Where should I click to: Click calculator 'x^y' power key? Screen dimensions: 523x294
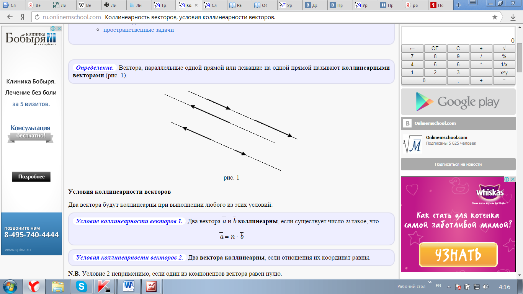tap(504, 73)
